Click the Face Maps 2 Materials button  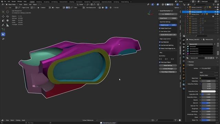click(x=168, y=72)
